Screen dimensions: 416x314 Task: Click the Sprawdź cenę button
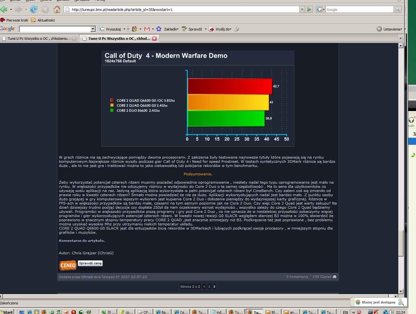point(90,263)
